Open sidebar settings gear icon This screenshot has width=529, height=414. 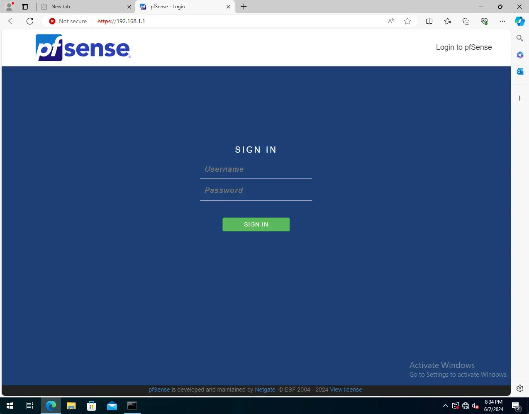coord(520,388)
